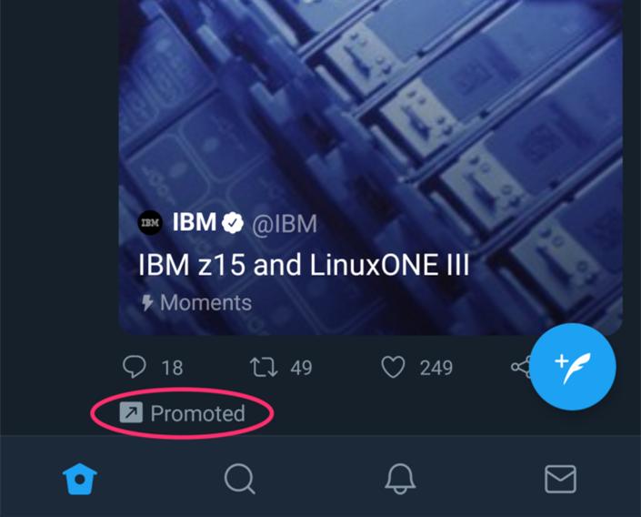This screenshot has width=641, height=517.
Task: Click the reply count 18
Action: (172, 368)
